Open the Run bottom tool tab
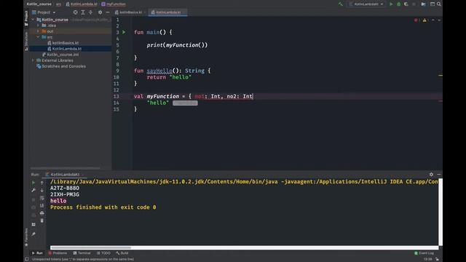 pyautogui.click(x=37, y=253)
